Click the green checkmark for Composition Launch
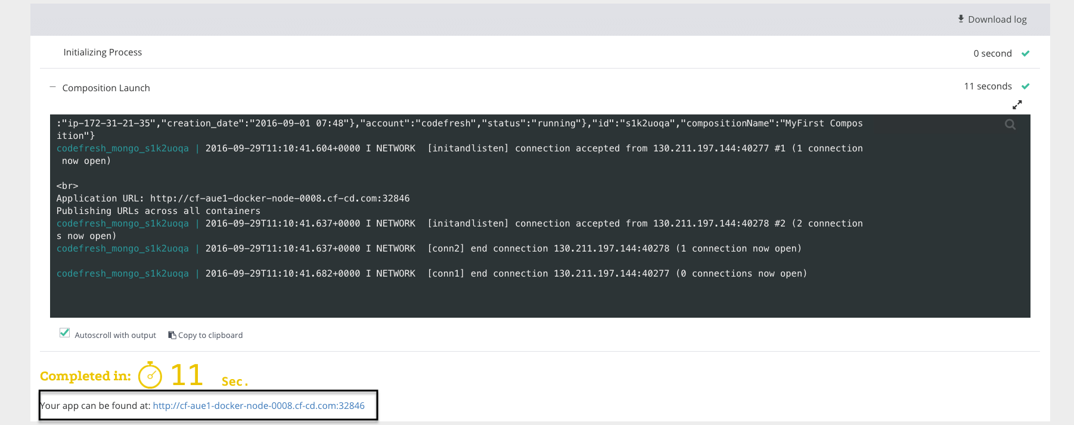The height and width of the screenshot is (425, 1074). click(1025, 86)
